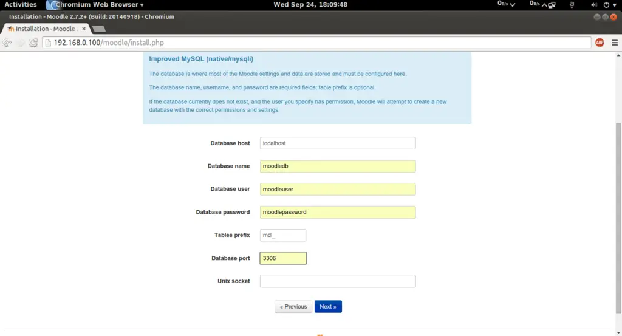Viewport: 622px width, 336px height.
Task: Open the Chromium hamburger menu
Action: click(615, 43)
